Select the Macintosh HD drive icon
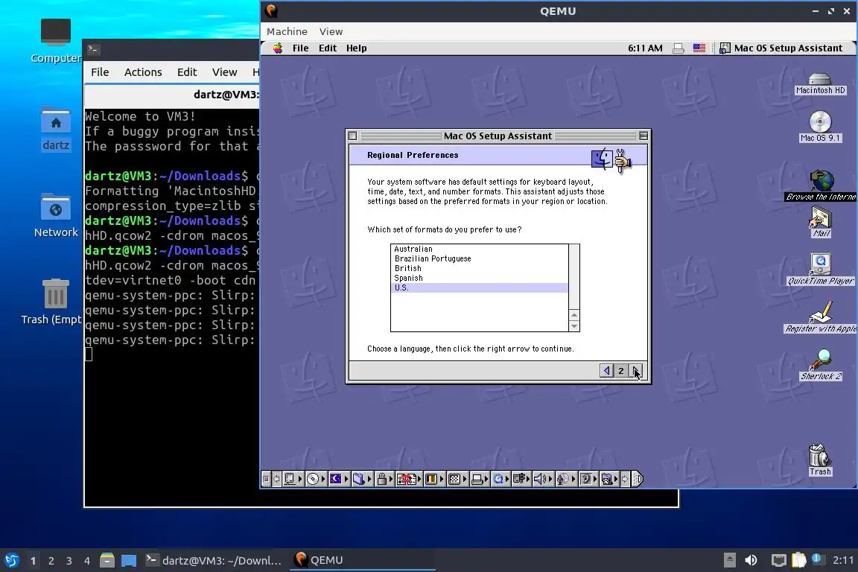This screenshot has width=858, height=572. pyautogui.click(x=820, y=83)
